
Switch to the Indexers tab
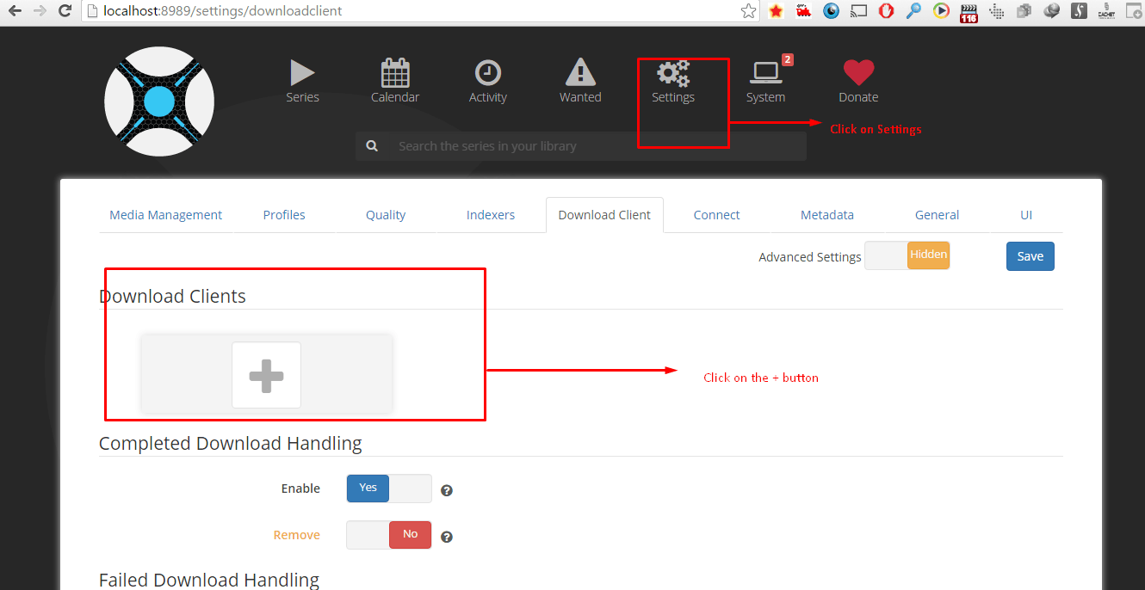coord(491,215)
